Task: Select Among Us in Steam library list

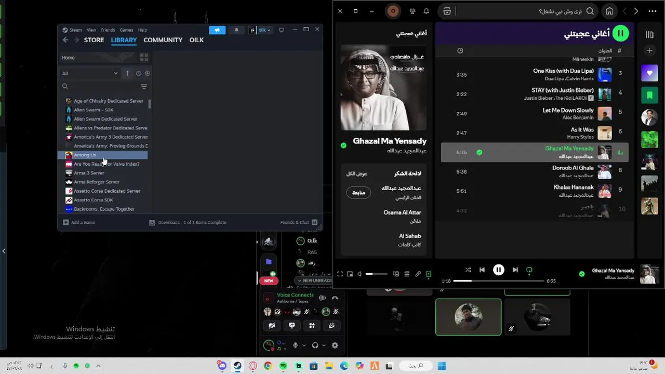Action: coord(103,155)
